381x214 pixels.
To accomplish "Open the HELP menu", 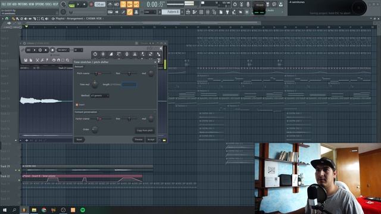I will tap(55, 4).
